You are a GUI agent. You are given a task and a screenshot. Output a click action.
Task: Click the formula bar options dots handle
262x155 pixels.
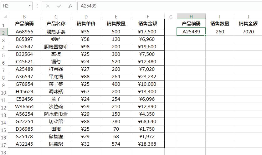pos(37,6)
